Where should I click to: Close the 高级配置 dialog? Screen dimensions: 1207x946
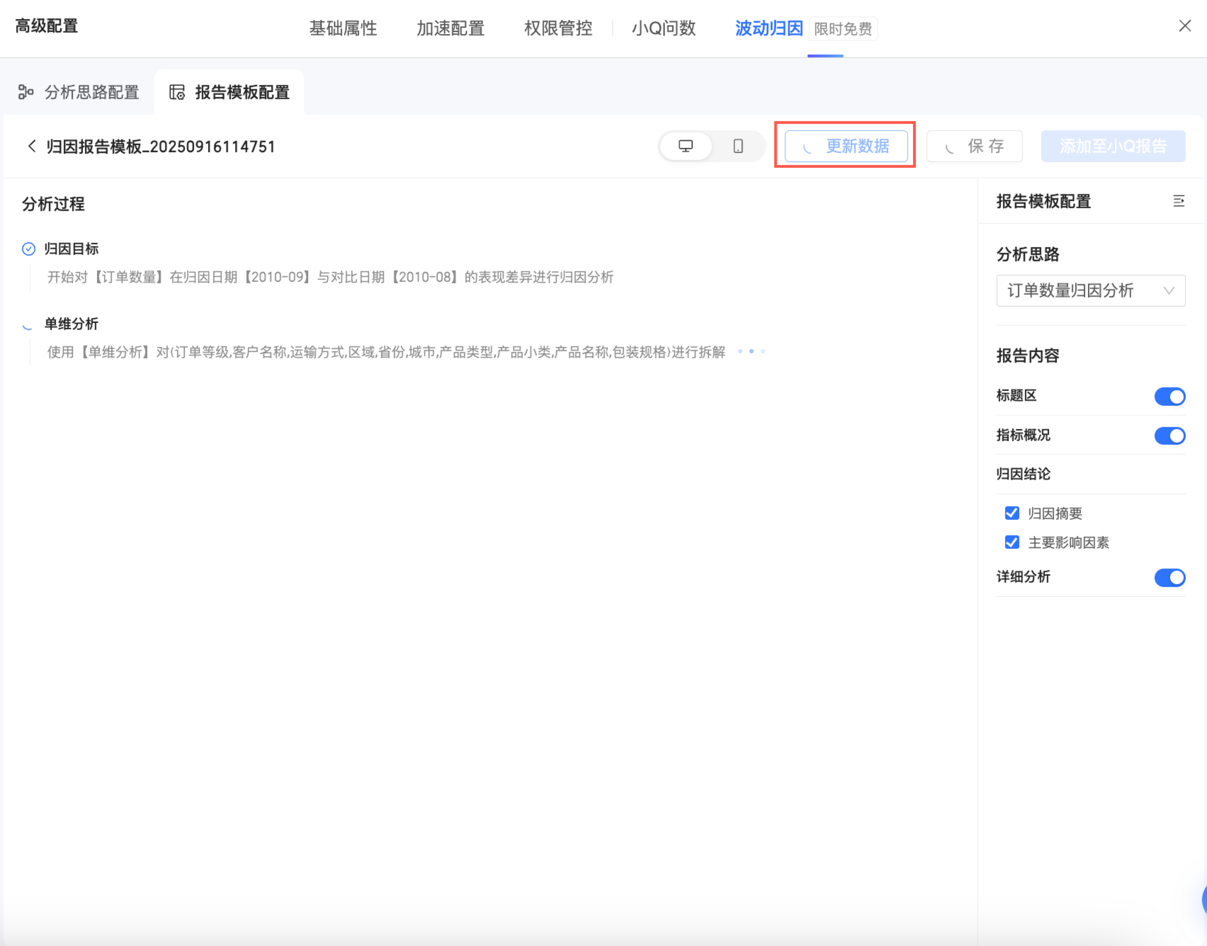pyautogui.click(x=1184, y=26)
